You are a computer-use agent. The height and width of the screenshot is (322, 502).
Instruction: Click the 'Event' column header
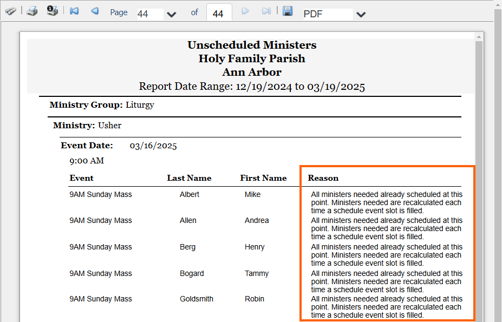(82, 178)
